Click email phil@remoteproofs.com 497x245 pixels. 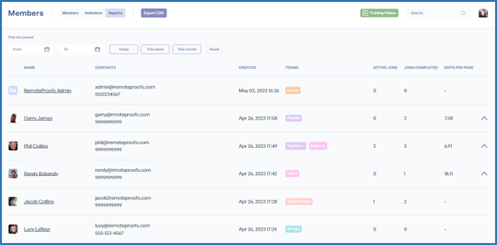point(122,143)
